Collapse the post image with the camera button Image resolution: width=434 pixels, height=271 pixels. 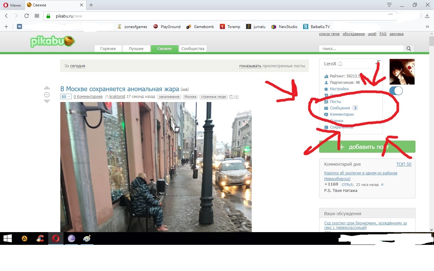(66, 97)
